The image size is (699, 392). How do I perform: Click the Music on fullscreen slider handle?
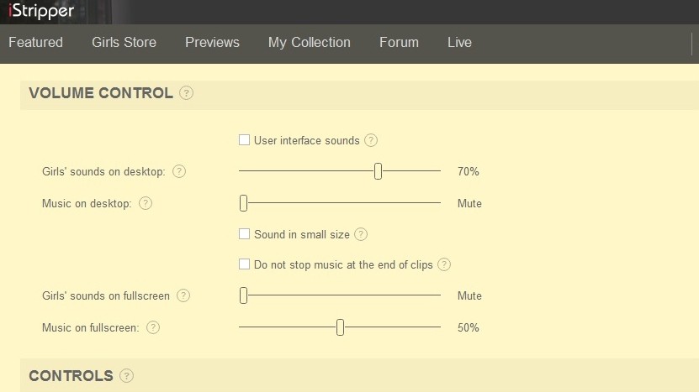point(340,327)
